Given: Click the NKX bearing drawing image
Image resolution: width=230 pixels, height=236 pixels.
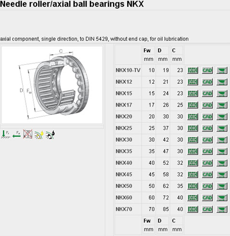Looking at the screenshot, I should click(x=52, y=85).
